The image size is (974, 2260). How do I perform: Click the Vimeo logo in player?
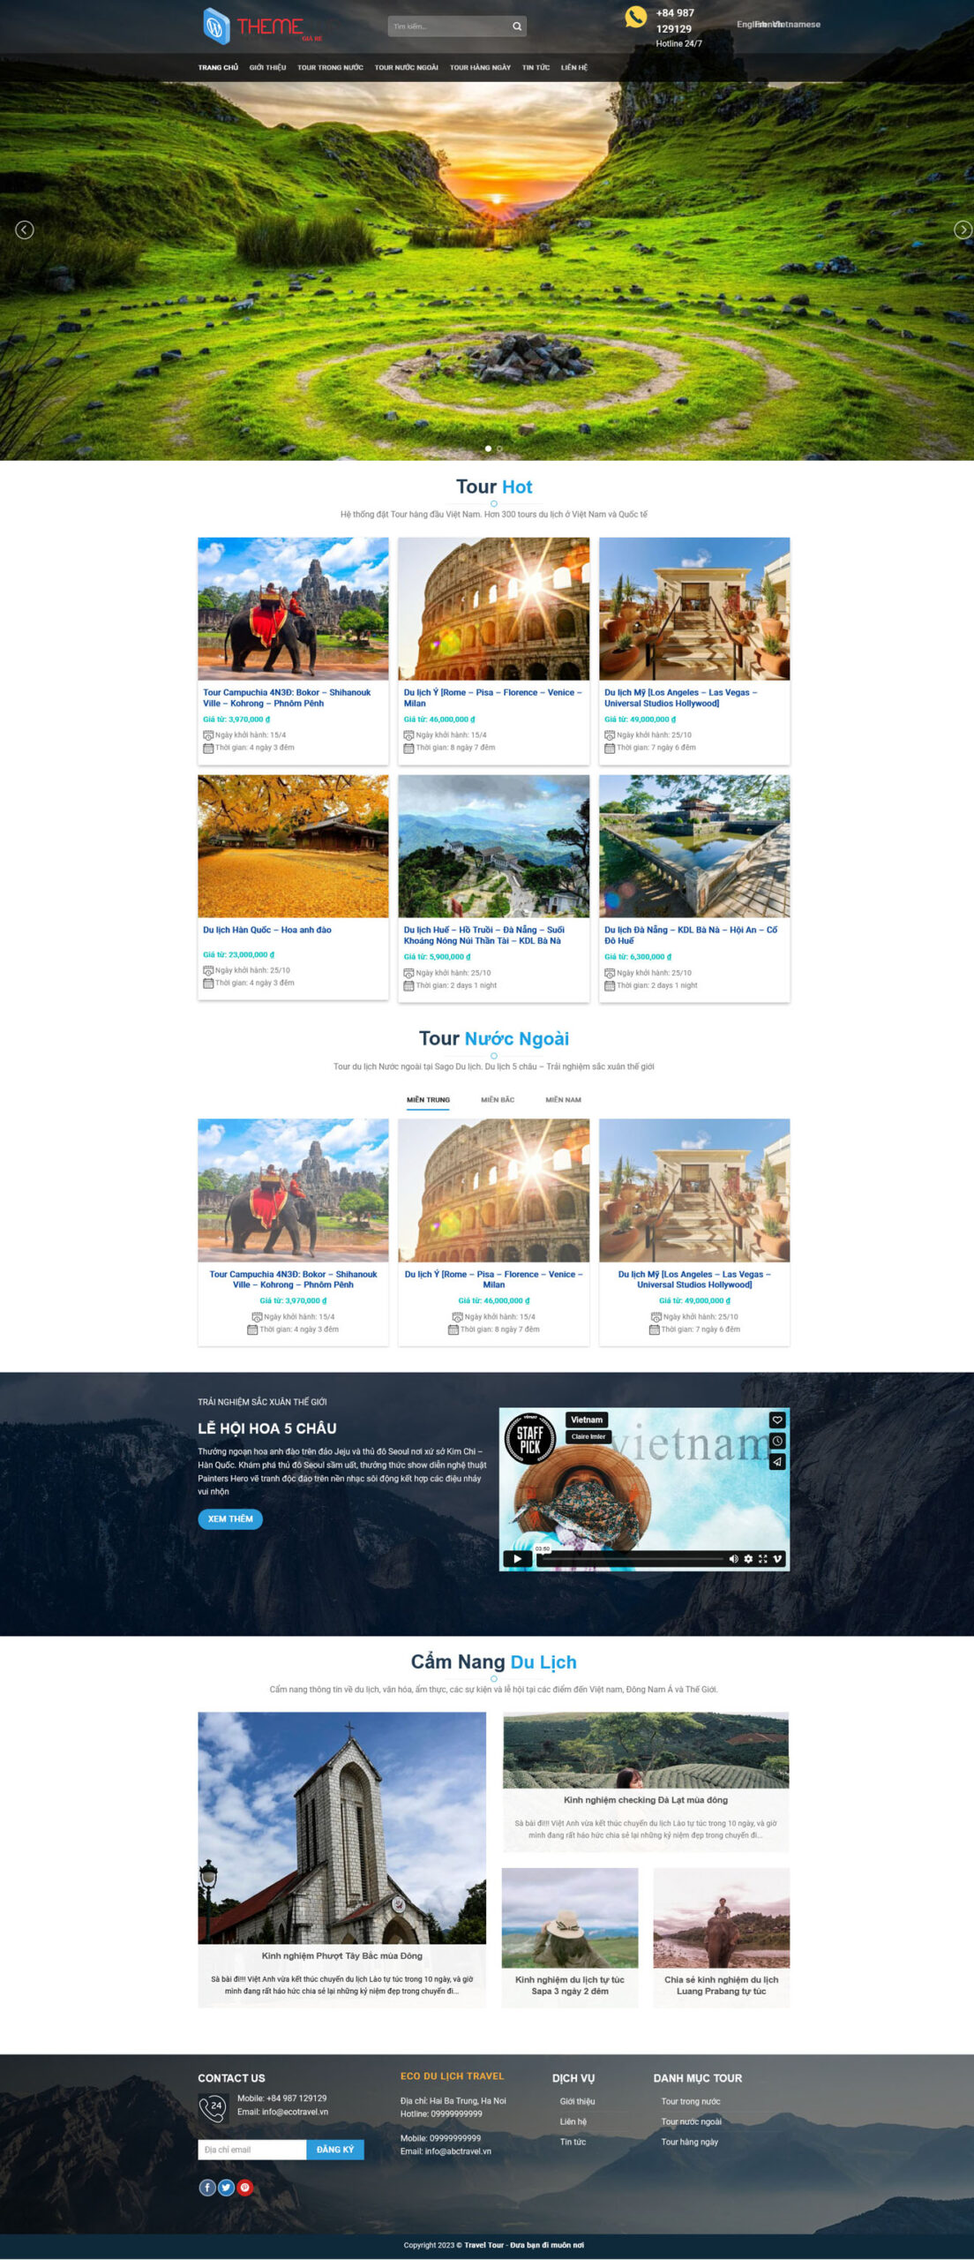(777, 1558)
